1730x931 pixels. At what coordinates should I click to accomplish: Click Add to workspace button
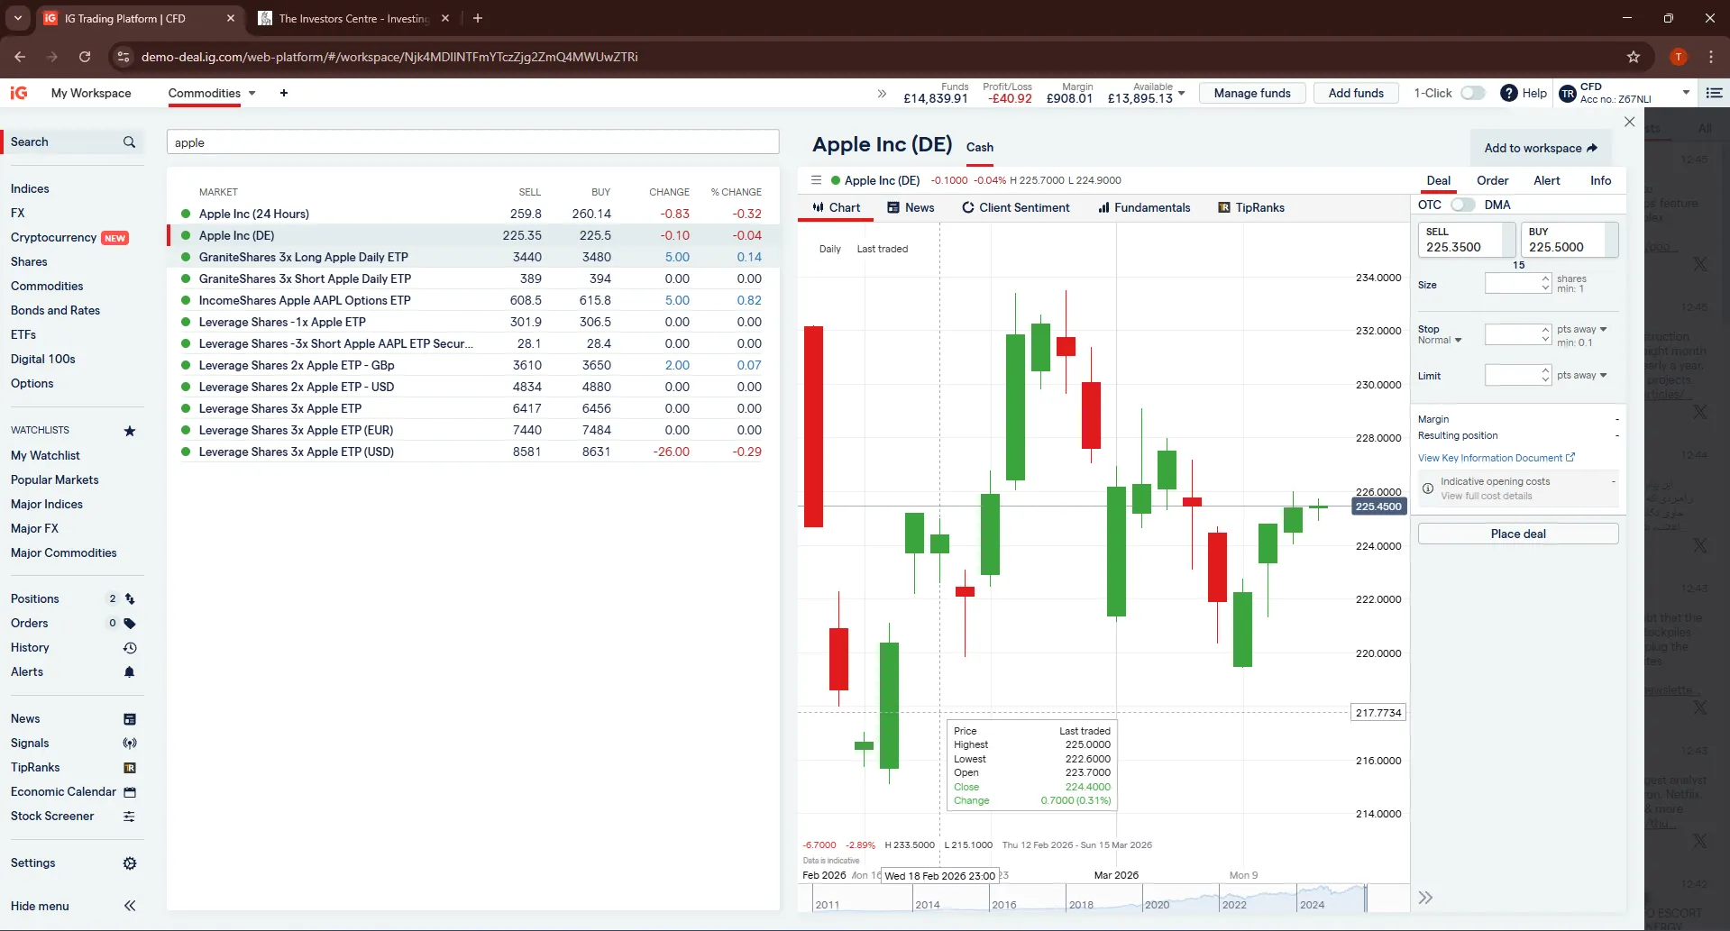tap(1541, 148)
